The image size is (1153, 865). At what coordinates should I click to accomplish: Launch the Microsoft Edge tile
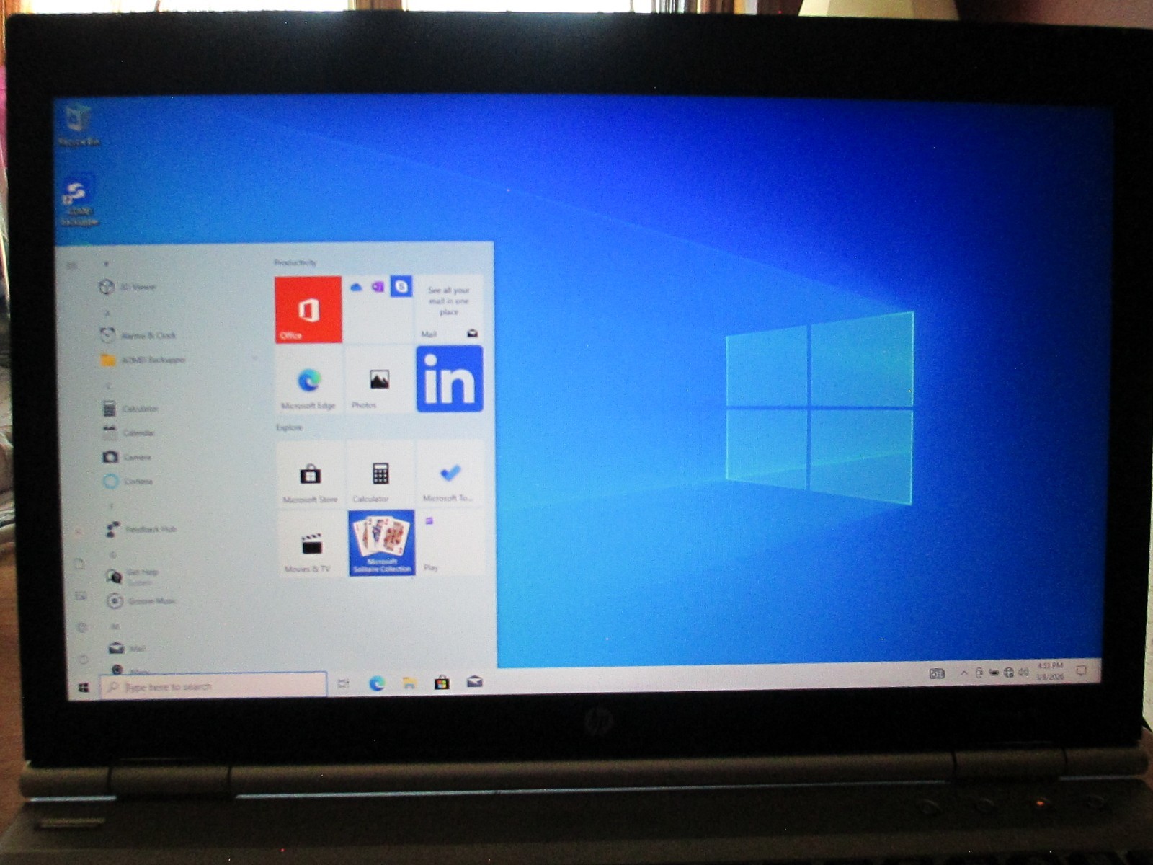(x=308, y=380)
